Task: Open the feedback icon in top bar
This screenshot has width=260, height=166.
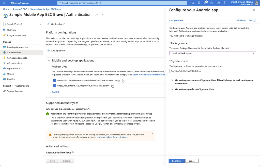Action: [225, 3]
